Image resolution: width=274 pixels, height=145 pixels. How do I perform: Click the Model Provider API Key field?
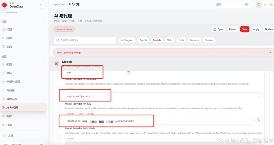coord(159,121)
